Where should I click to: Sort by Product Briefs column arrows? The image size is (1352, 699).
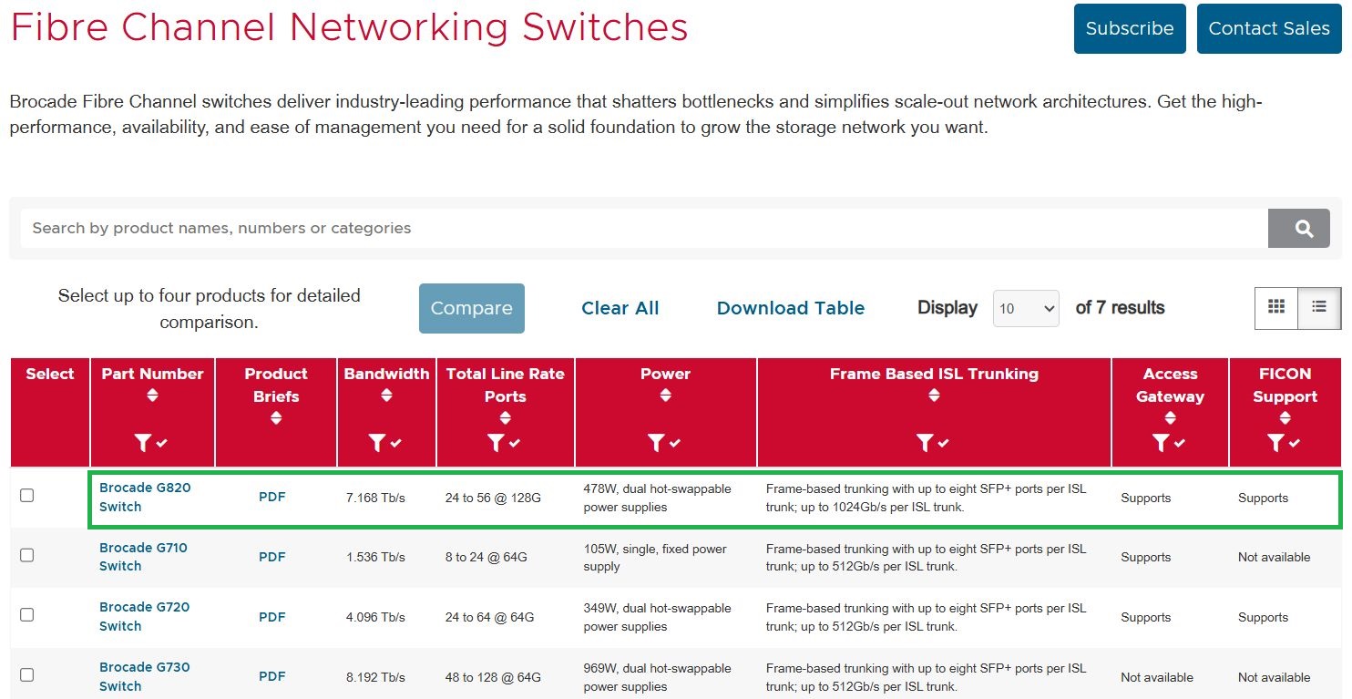tap(276, 418)
